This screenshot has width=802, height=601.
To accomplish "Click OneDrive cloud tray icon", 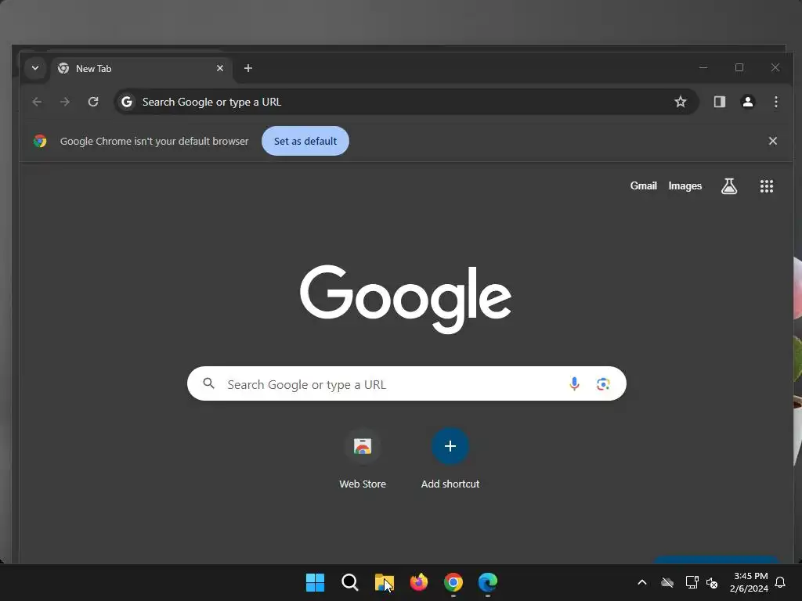I will click(x=667, y=582).
